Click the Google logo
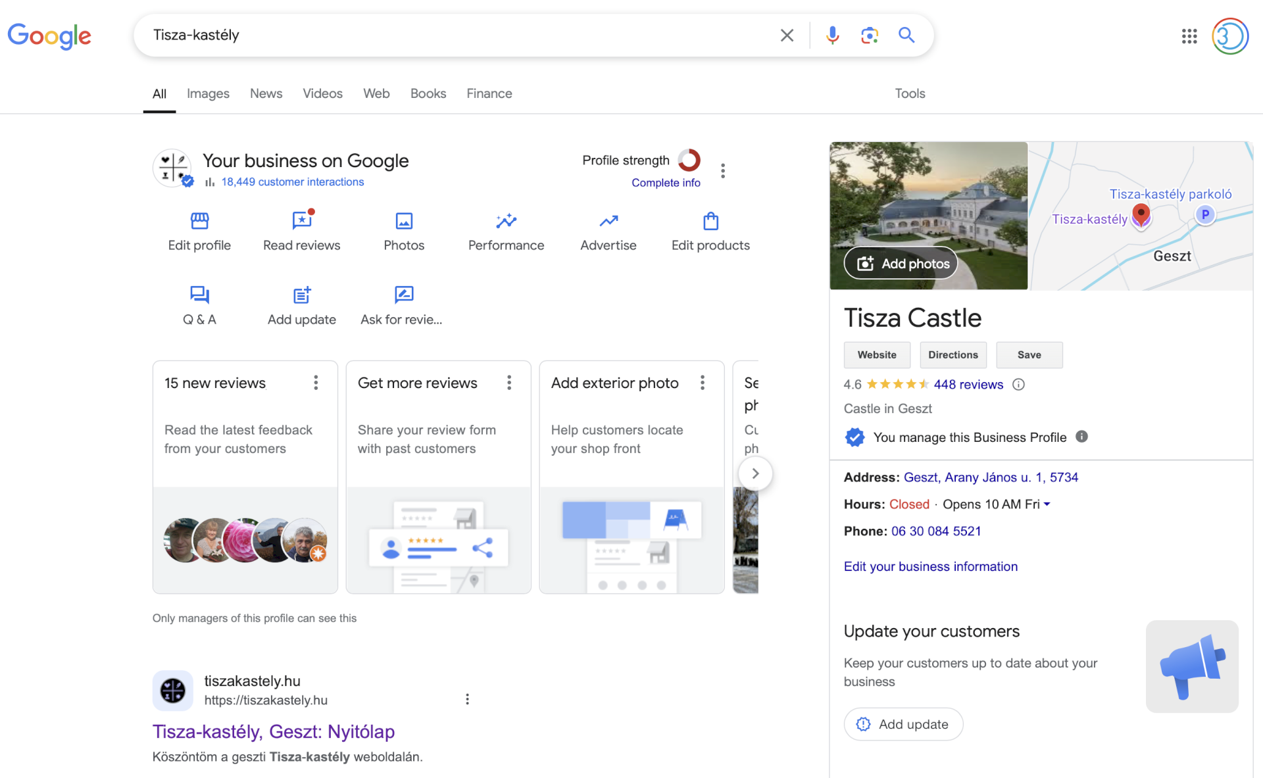 point(49,36)
